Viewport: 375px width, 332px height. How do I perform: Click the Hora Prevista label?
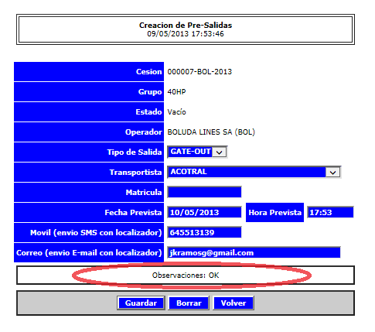point(275,212)
